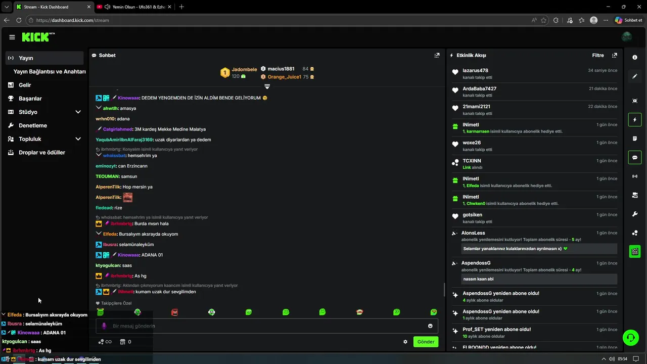The image size is (647, 364).
Task: Select the red angry face emote
Action: (174, 312)
